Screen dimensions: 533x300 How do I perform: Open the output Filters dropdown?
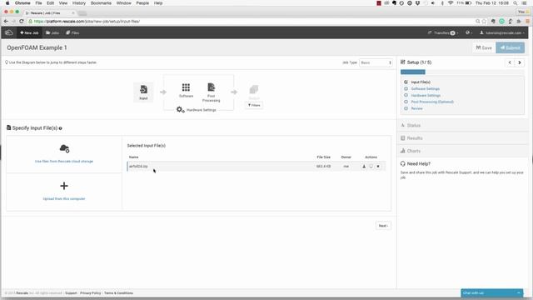pyautogui.click(x=254, y=106)
